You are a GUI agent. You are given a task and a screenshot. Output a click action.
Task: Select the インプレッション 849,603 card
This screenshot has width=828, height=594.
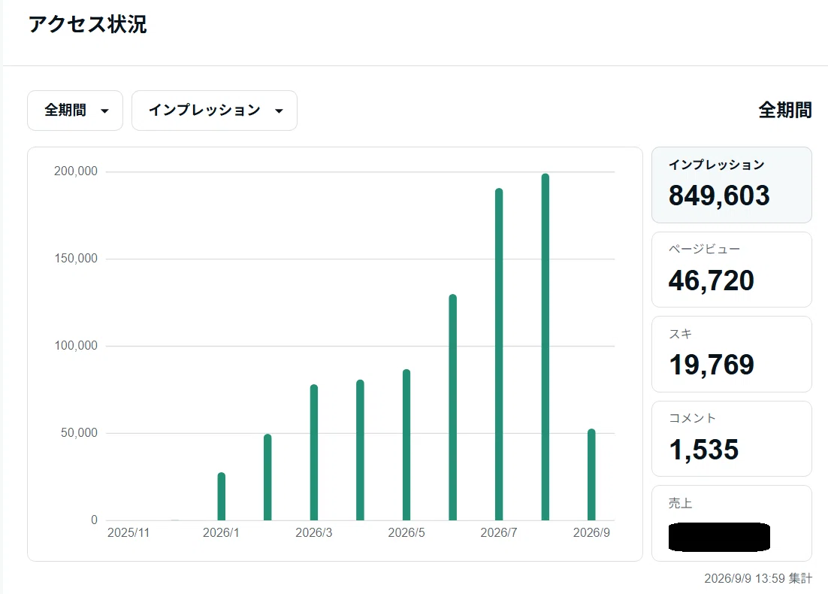[x=731, y=185]
